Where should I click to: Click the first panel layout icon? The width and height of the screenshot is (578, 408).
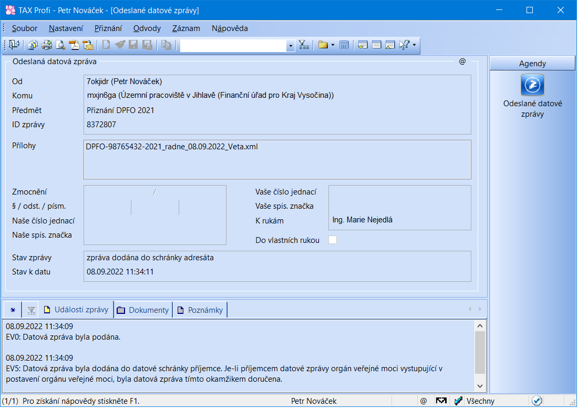point(363,45)
